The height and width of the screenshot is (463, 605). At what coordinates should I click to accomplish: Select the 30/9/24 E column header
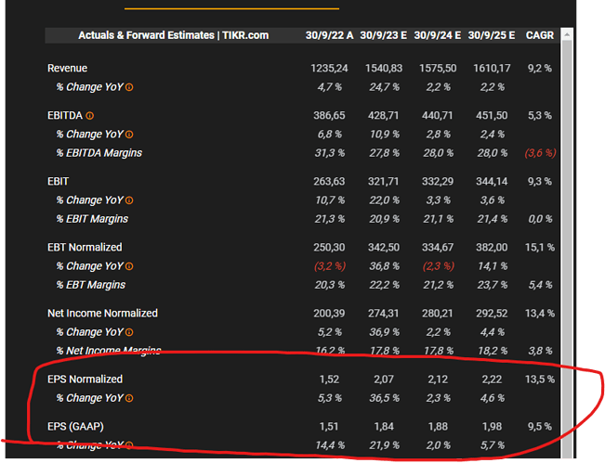tap(439, 35)
